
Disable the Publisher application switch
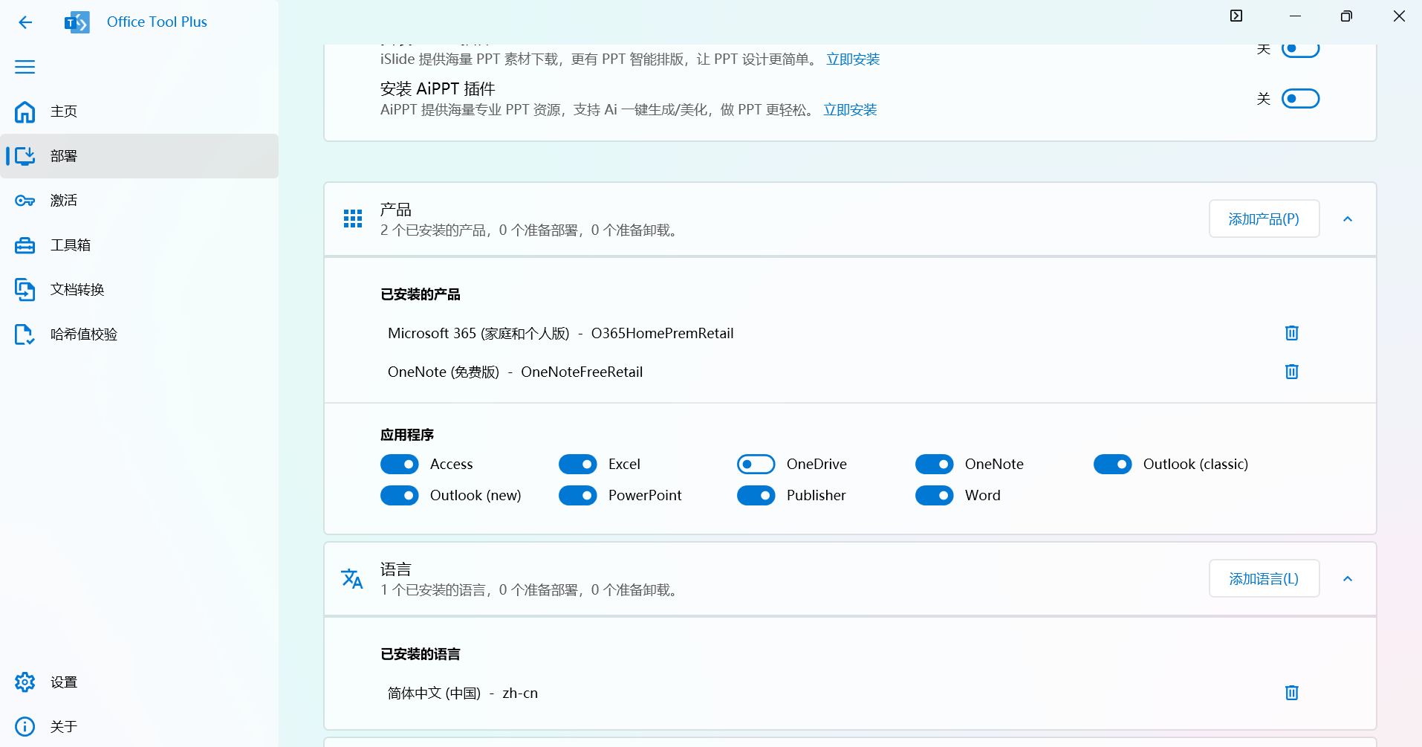(x=756, y=495)
